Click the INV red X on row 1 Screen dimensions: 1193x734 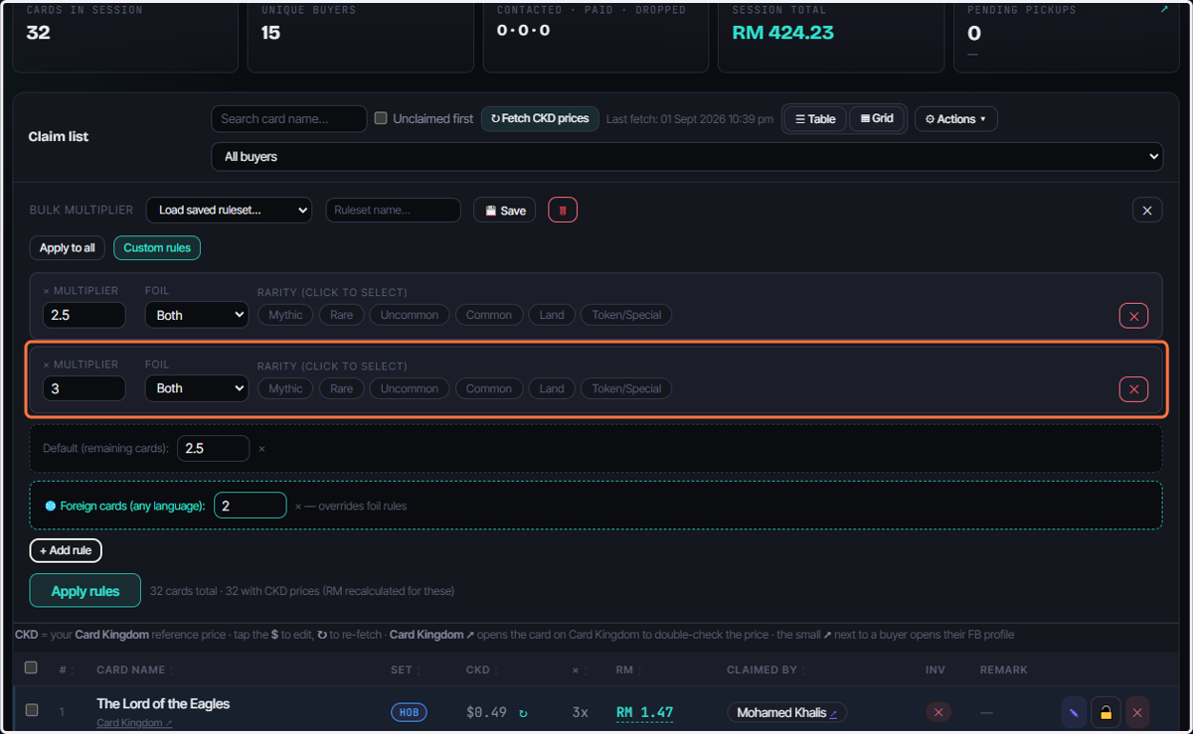coord(937,712)
